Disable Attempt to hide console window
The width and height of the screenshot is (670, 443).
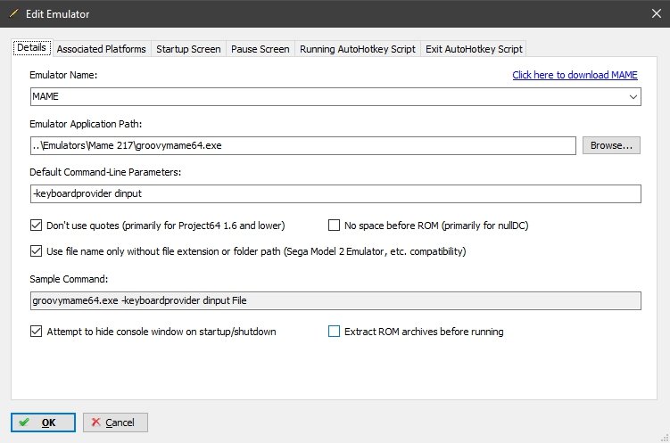[x=37, y=332]
